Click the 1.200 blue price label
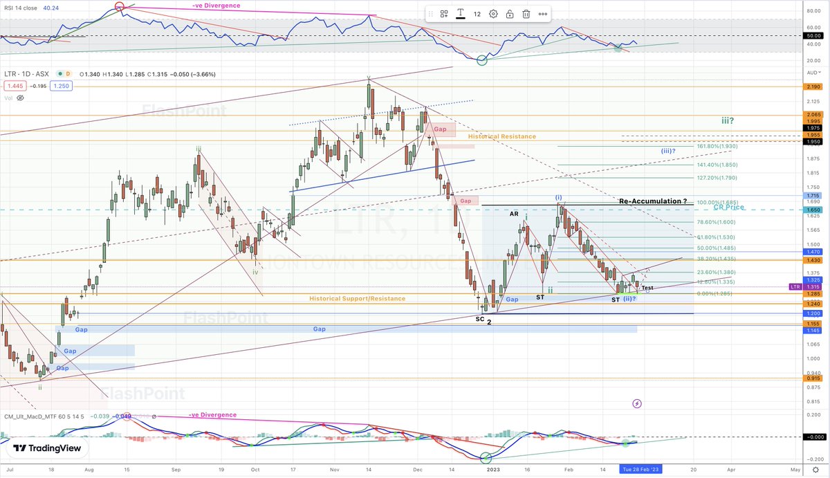The image size is (830, 478). 814,313
